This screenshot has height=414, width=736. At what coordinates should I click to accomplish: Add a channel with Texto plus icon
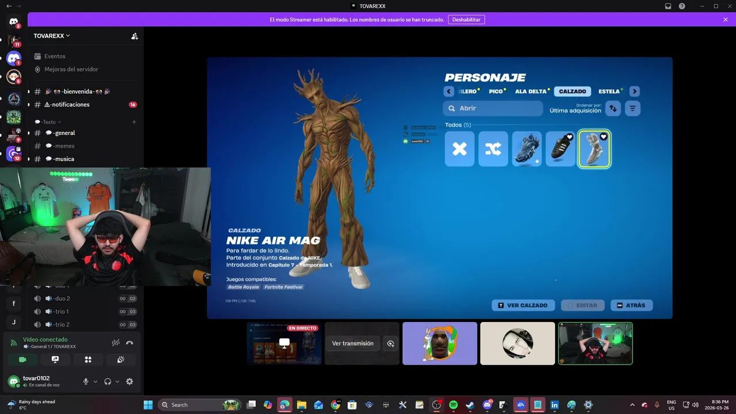coord(134,122)
